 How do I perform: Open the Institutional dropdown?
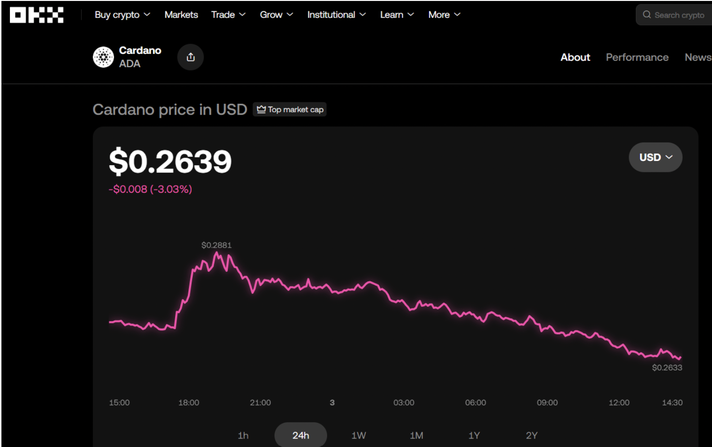point(336,15)
